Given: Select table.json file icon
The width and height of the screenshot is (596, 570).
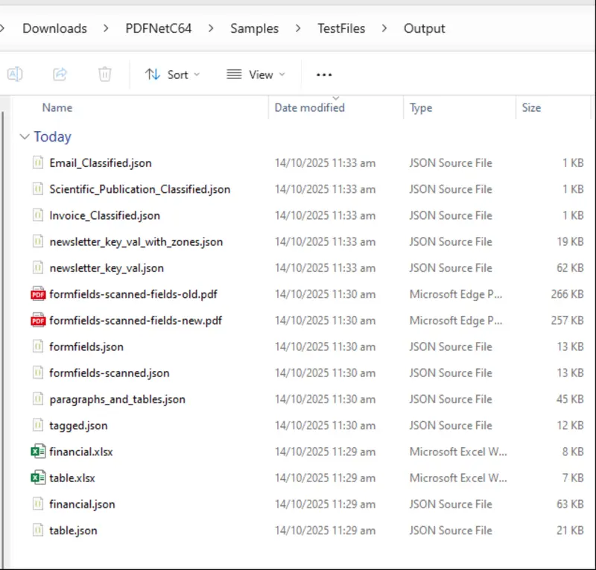Looking at the screenshot, I should [x=38, y=530].
